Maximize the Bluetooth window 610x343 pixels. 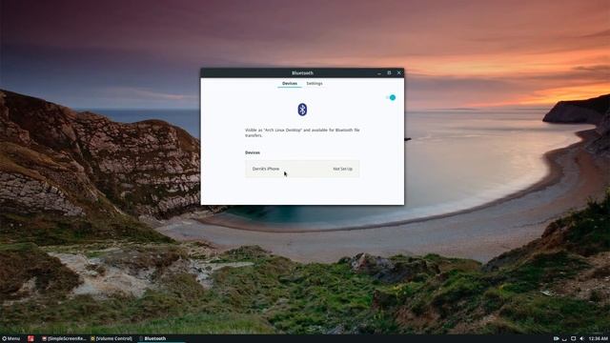tap(389, 72)
